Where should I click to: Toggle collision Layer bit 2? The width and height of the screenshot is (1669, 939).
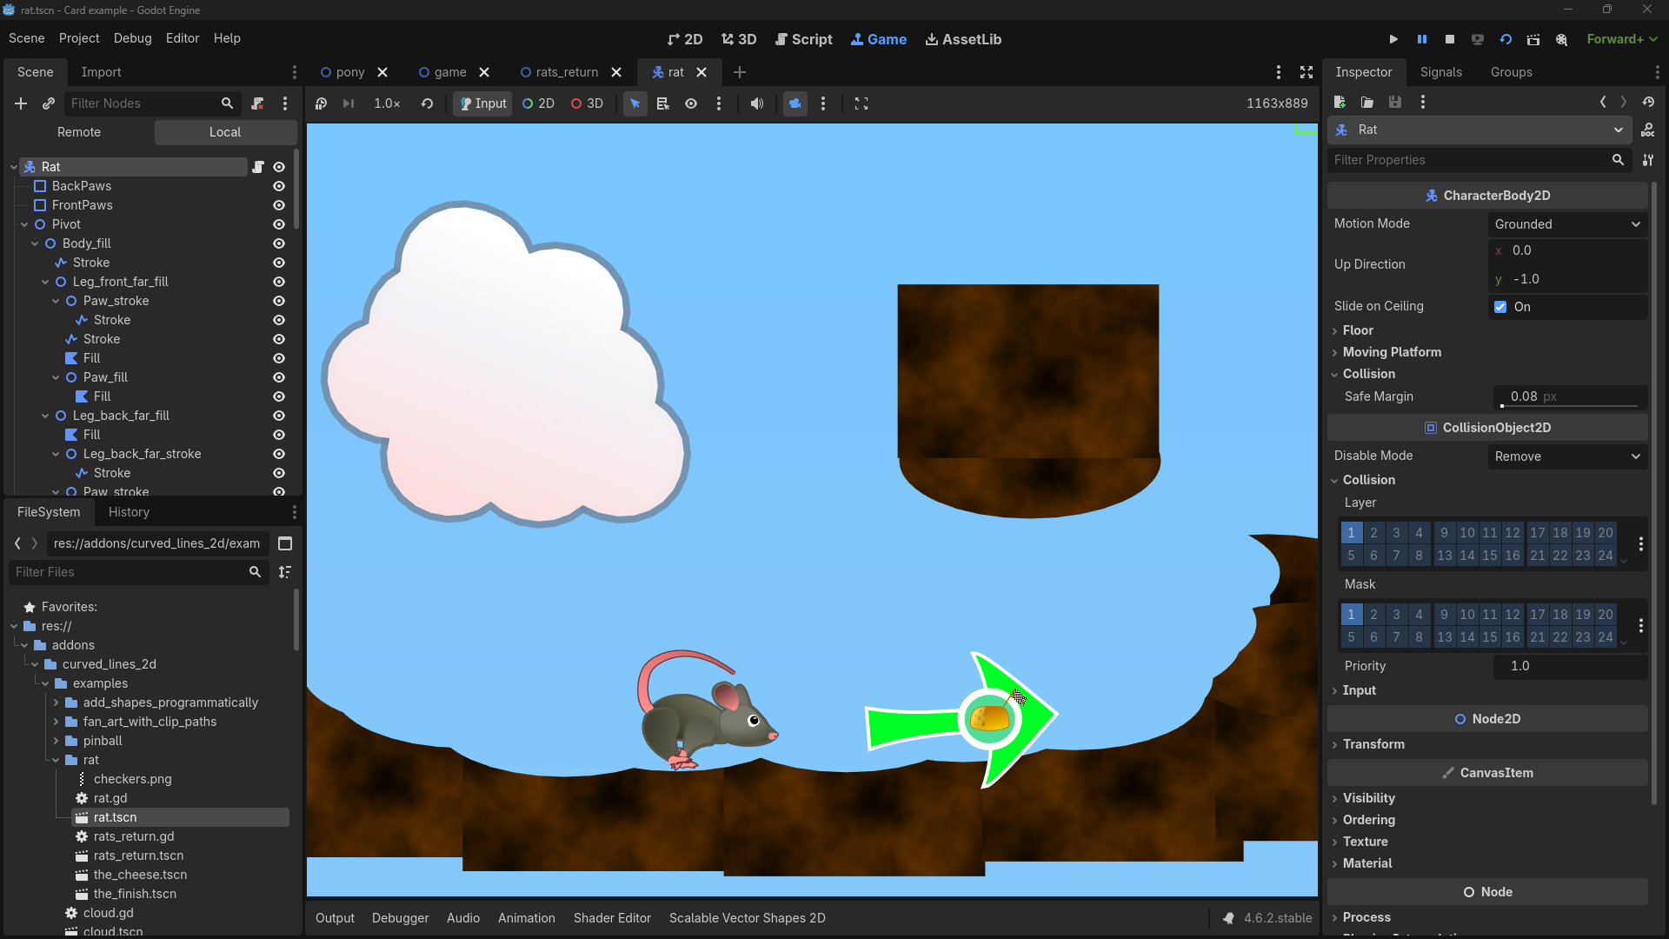(x=1373, y=533)
